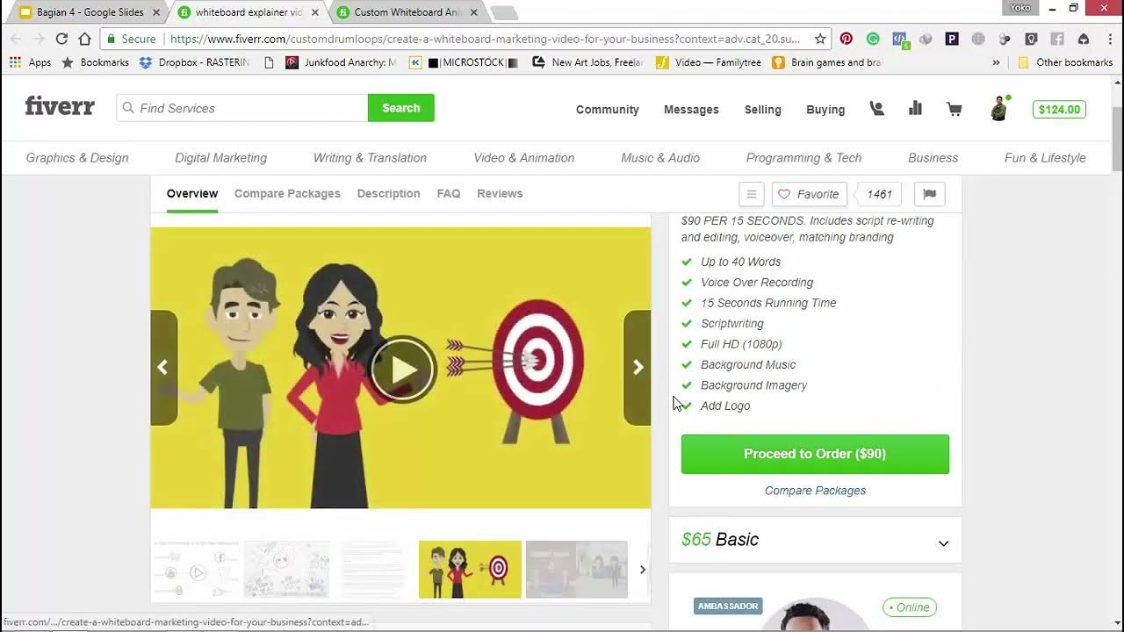Open the Community link
Image resolution: width=1124 pixels, height=632 pixels.
[x=608, y=109]
